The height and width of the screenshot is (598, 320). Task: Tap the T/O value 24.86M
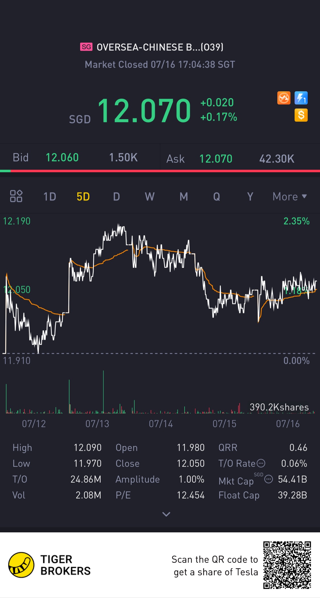pyautogui.click(x=86, y=479)
